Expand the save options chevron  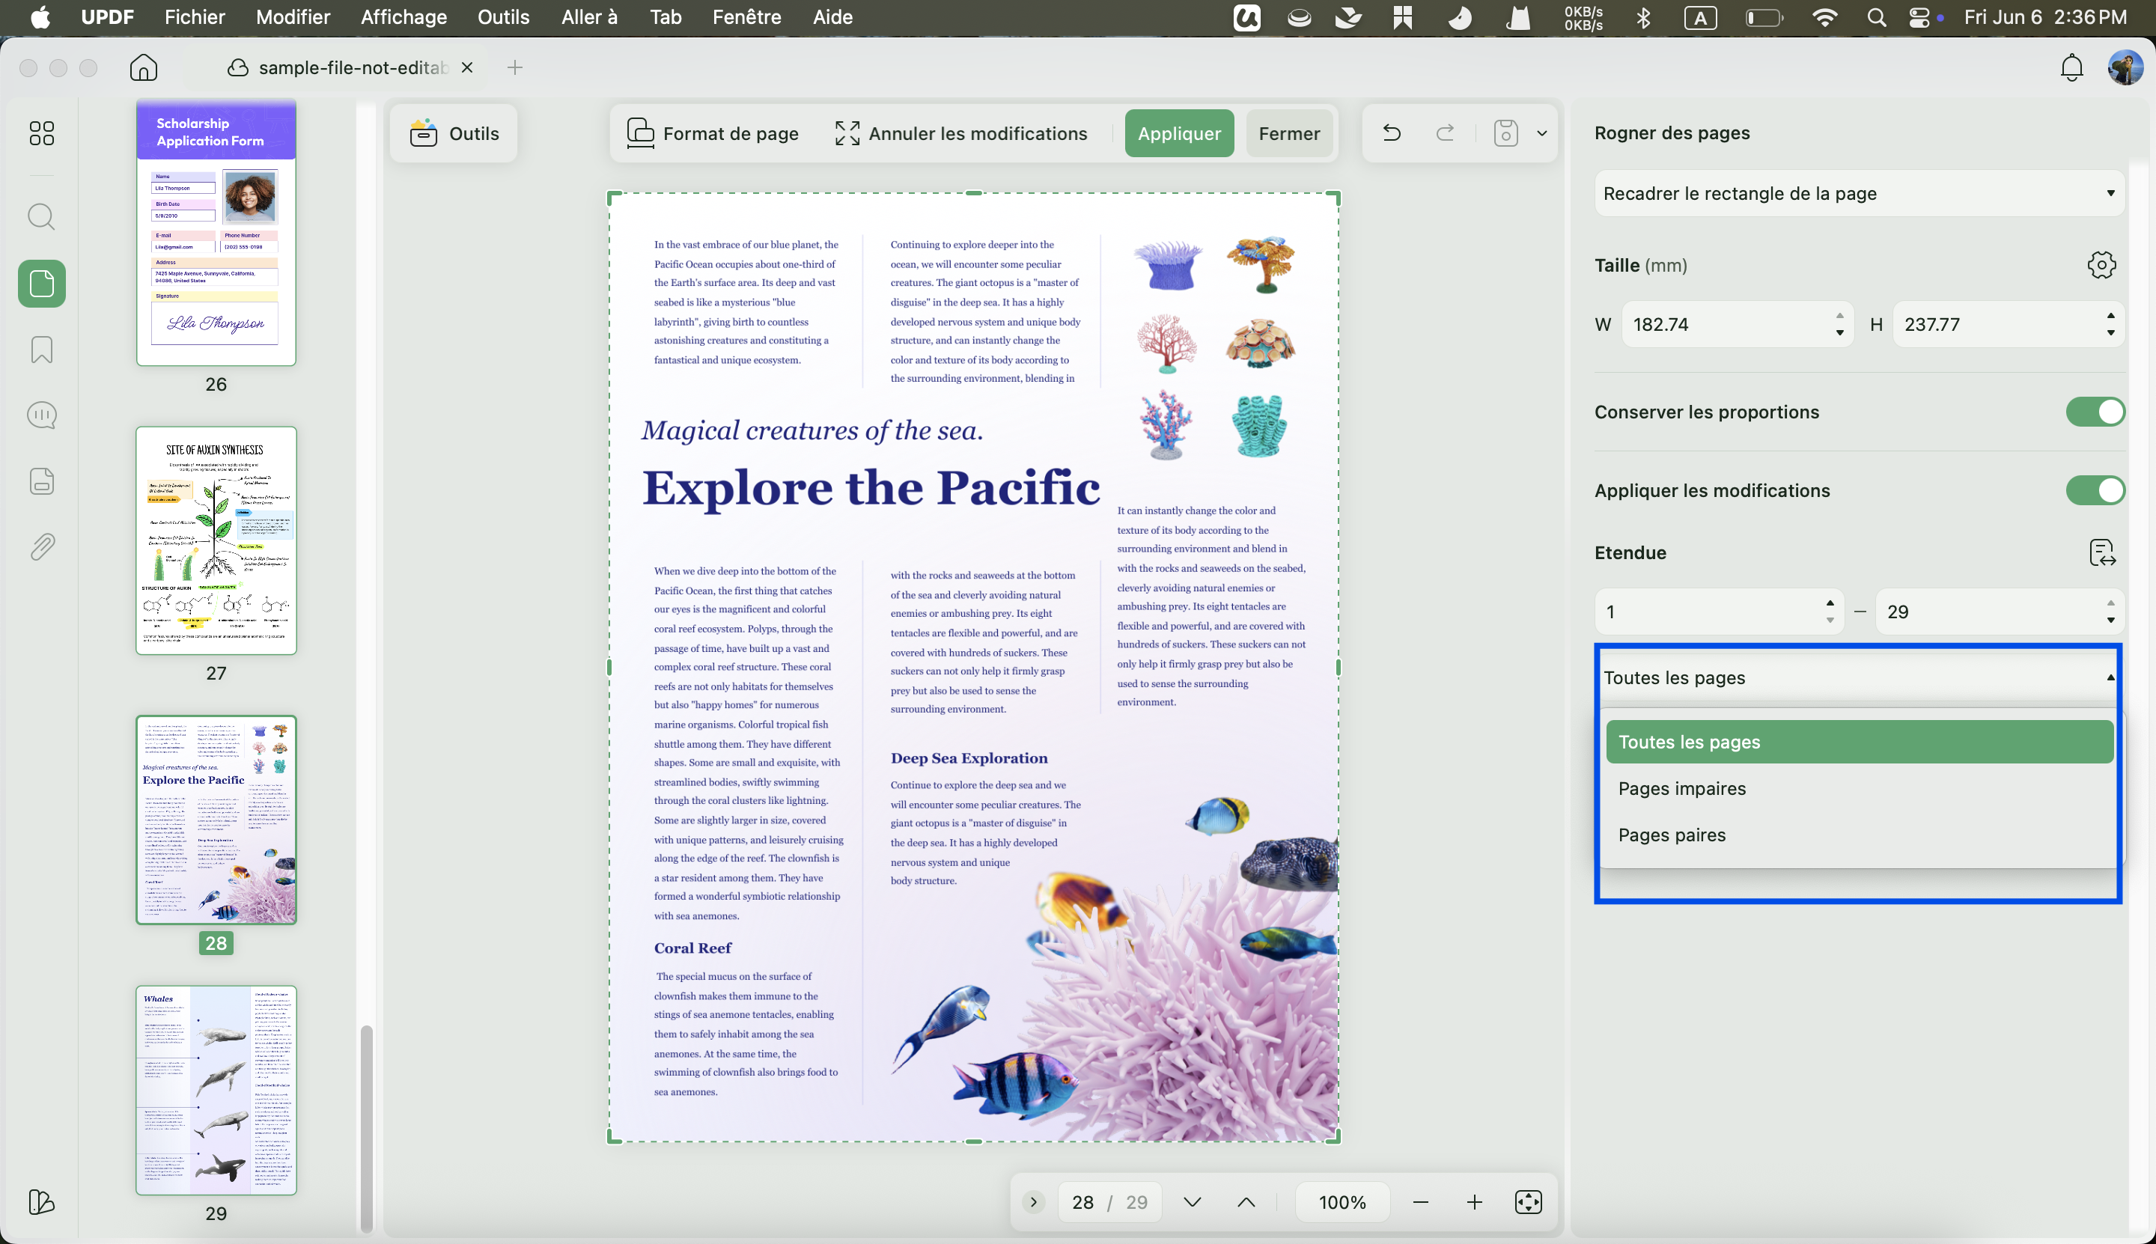[1542, 133]
